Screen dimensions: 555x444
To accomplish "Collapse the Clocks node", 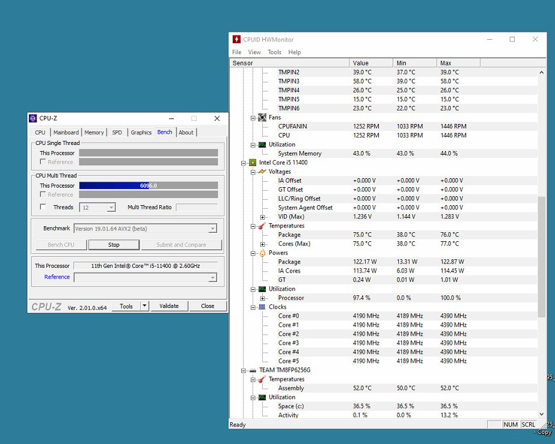I will click(x=253, y=307).
